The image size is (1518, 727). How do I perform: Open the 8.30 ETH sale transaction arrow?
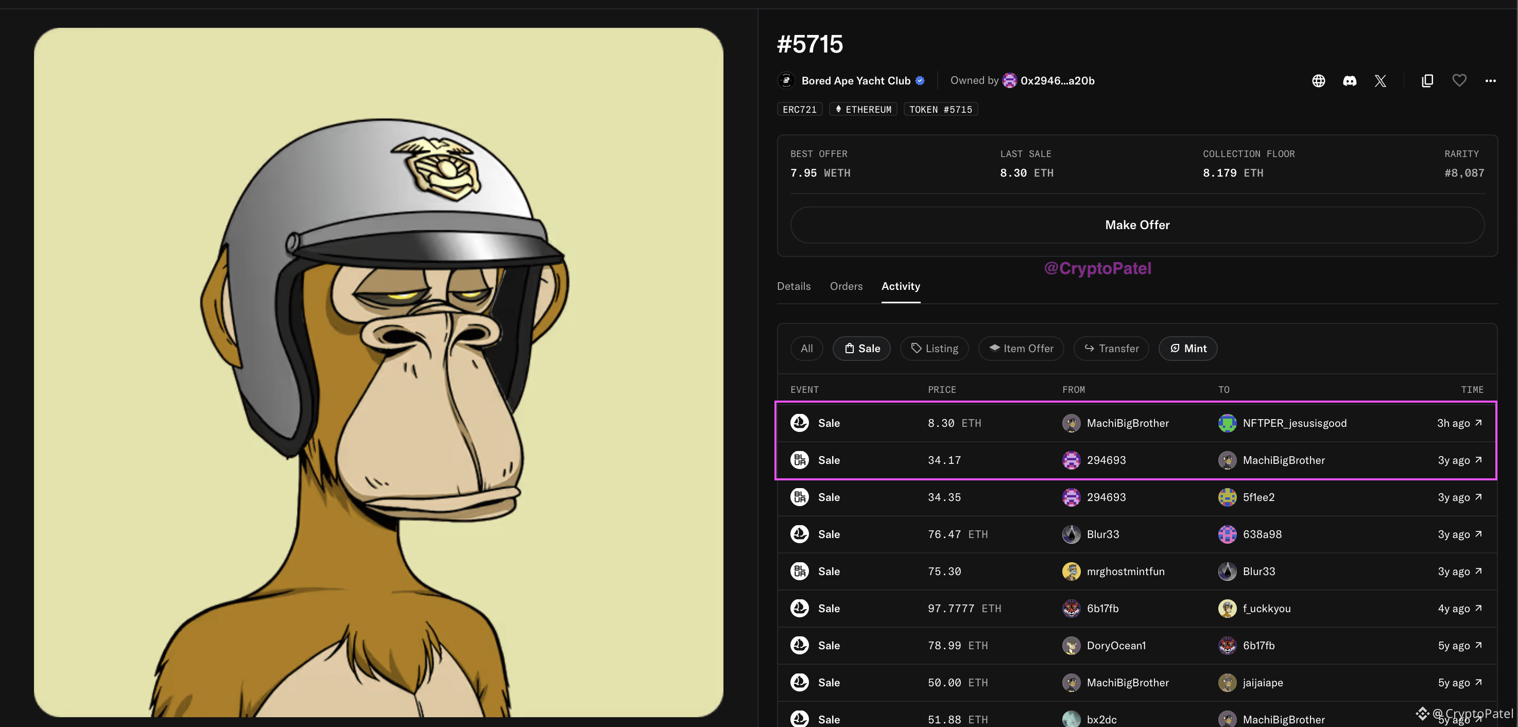point(1478,422)
